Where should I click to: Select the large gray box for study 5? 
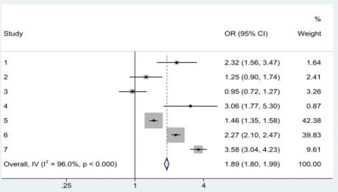point(154,121)
